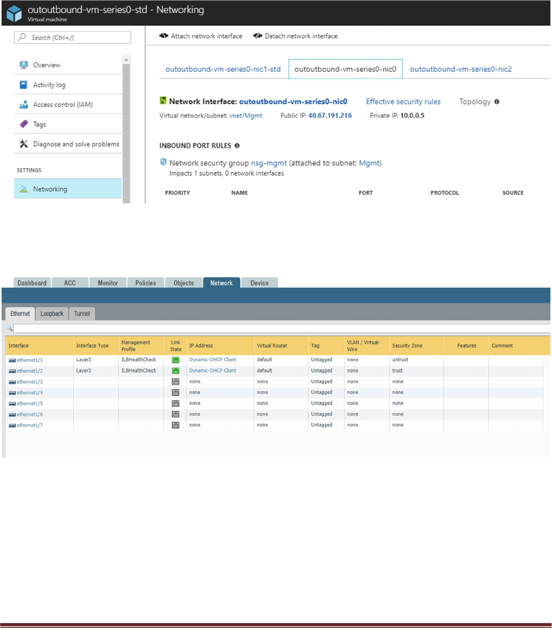Open the Objects tab

[x=184, y=283]
